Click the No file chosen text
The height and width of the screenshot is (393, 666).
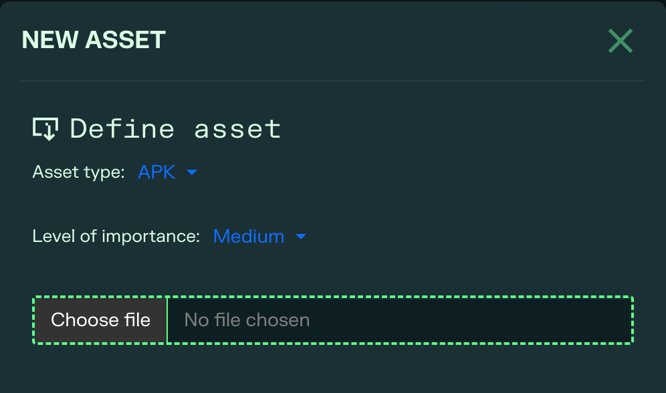click(x=247, y=320)
